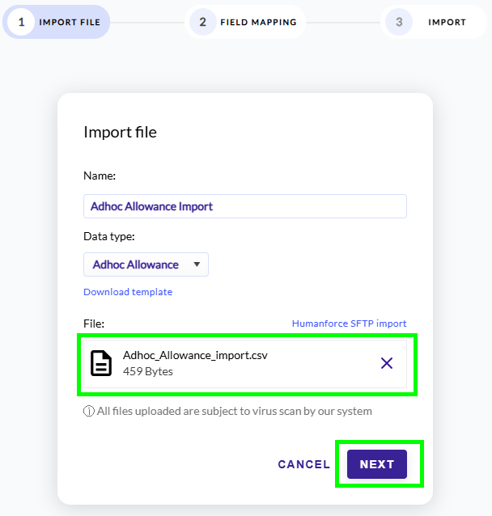
Task: Remove the uploaded Adhoc_Allowance_import.csv file
Action: tap(387, 363)
